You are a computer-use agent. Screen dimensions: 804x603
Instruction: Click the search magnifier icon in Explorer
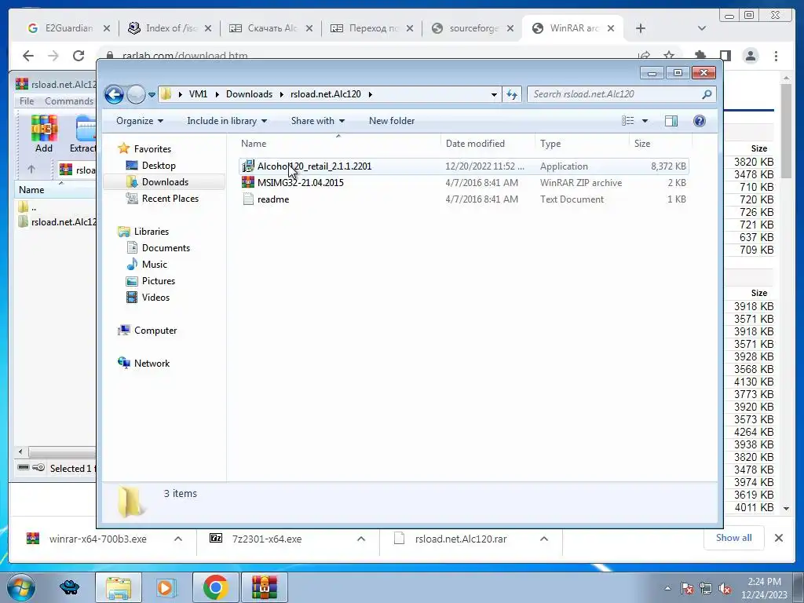click(707, 94)
